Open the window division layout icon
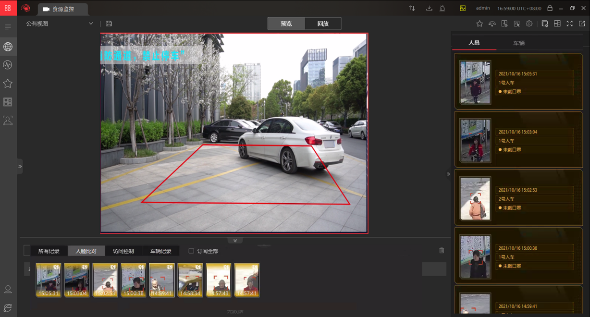This screenshot has height=317, width=590. click(x=557, y=24)
